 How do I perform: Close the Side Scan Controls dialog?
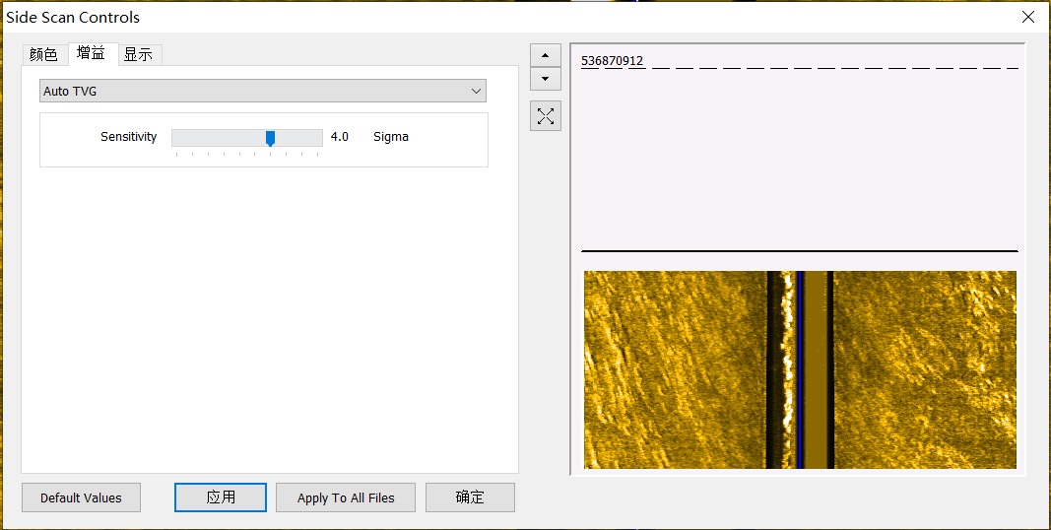[x=1027, y=17]
